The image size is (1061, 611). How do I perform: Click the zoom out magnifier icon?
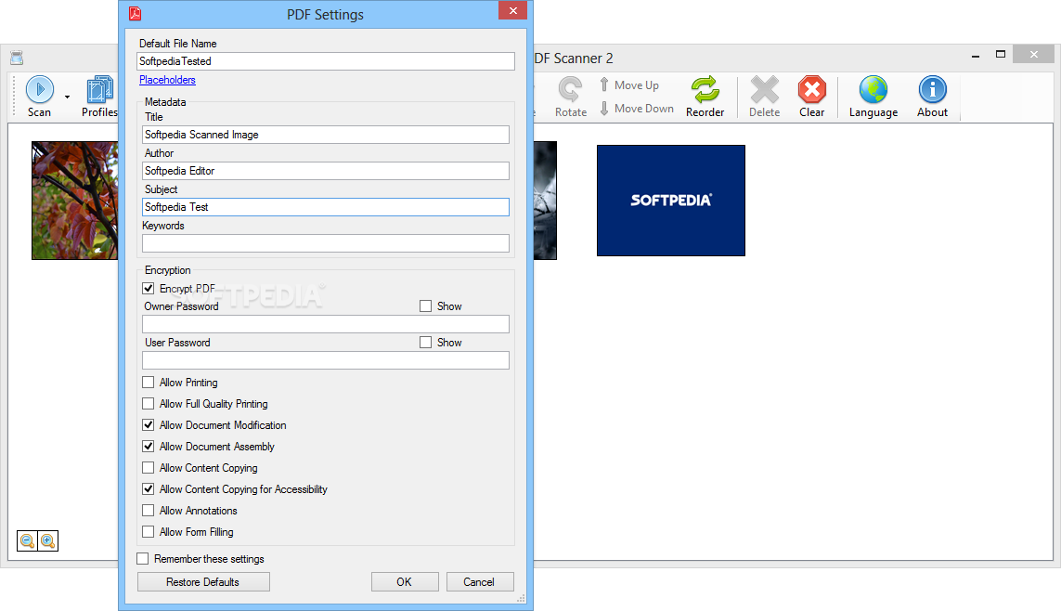coord(27,540)
